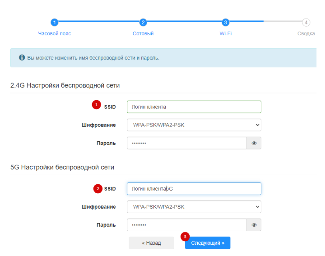This screenshot has height=256, width=325.
Task: Switch to the Сотовый step
Action: point(143,34)
